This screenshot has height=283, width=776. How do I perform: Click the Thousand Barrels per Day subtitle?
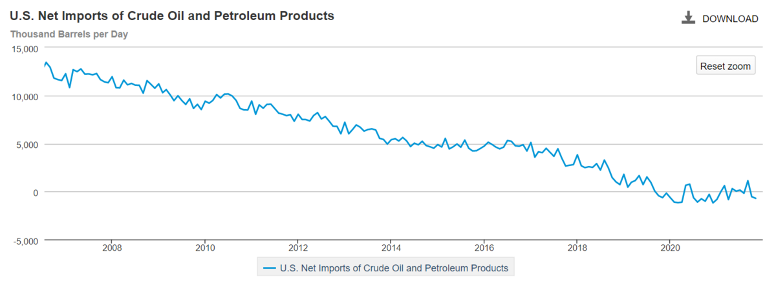pyautogui.click(x=69, y=34)
